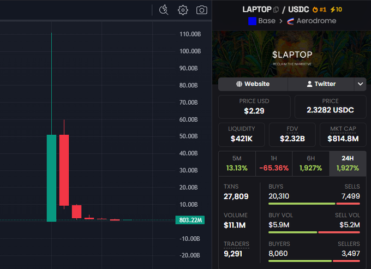This screenshot has width=371, height=269.
Task: Click the current 803.22M price label
Action: 190,220
